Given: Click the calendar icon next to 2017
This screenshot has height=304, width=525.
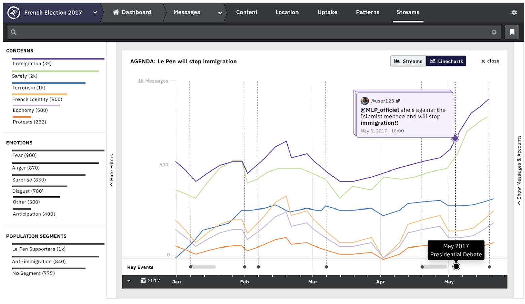Looking at the screenshot, I should tap(143, 281).
